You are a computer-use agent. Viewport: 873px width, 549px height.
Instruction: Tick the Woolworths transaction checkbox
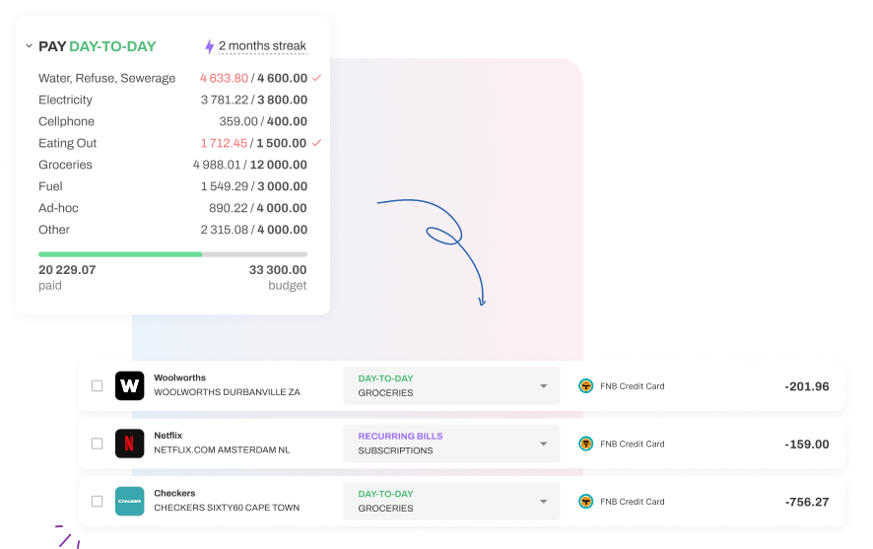click(97, 386)
